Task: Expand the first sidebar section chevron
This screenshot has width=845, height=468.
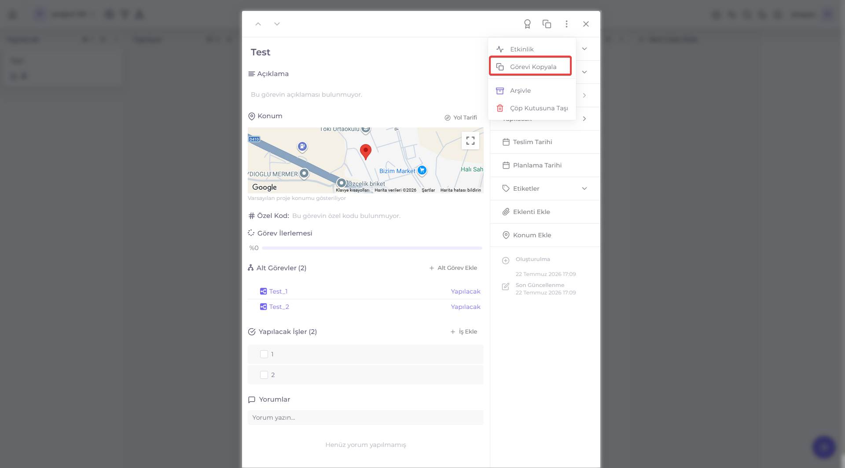Action: click(584, 49)
